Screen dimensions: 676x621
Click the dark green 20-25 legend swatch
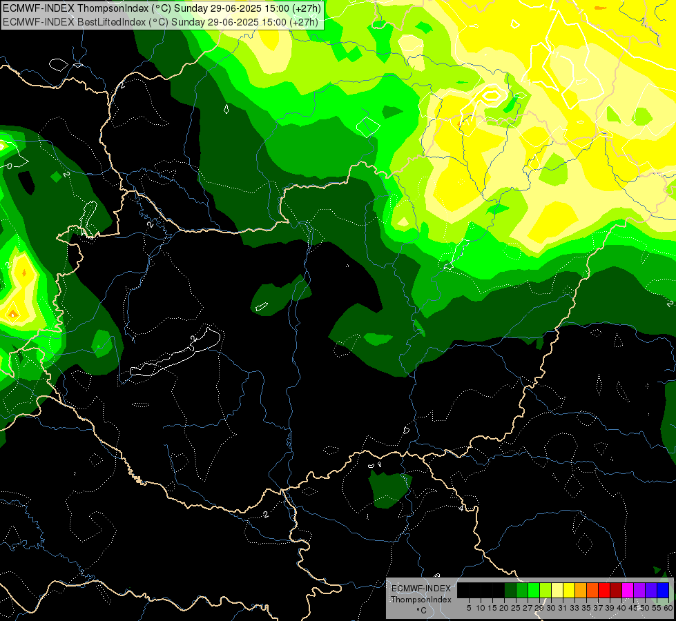click(510, 591)
